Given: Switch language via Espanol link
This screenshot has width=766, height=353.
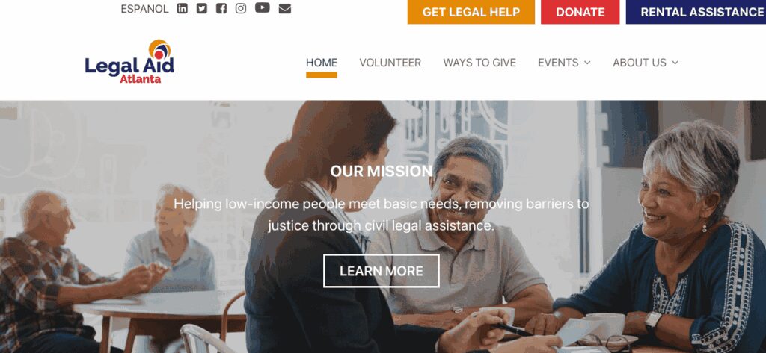Looking at the screenshot, I should pos(144,9).
